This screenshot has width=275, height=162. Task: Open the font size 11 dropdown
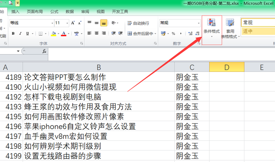pos(67,23)
